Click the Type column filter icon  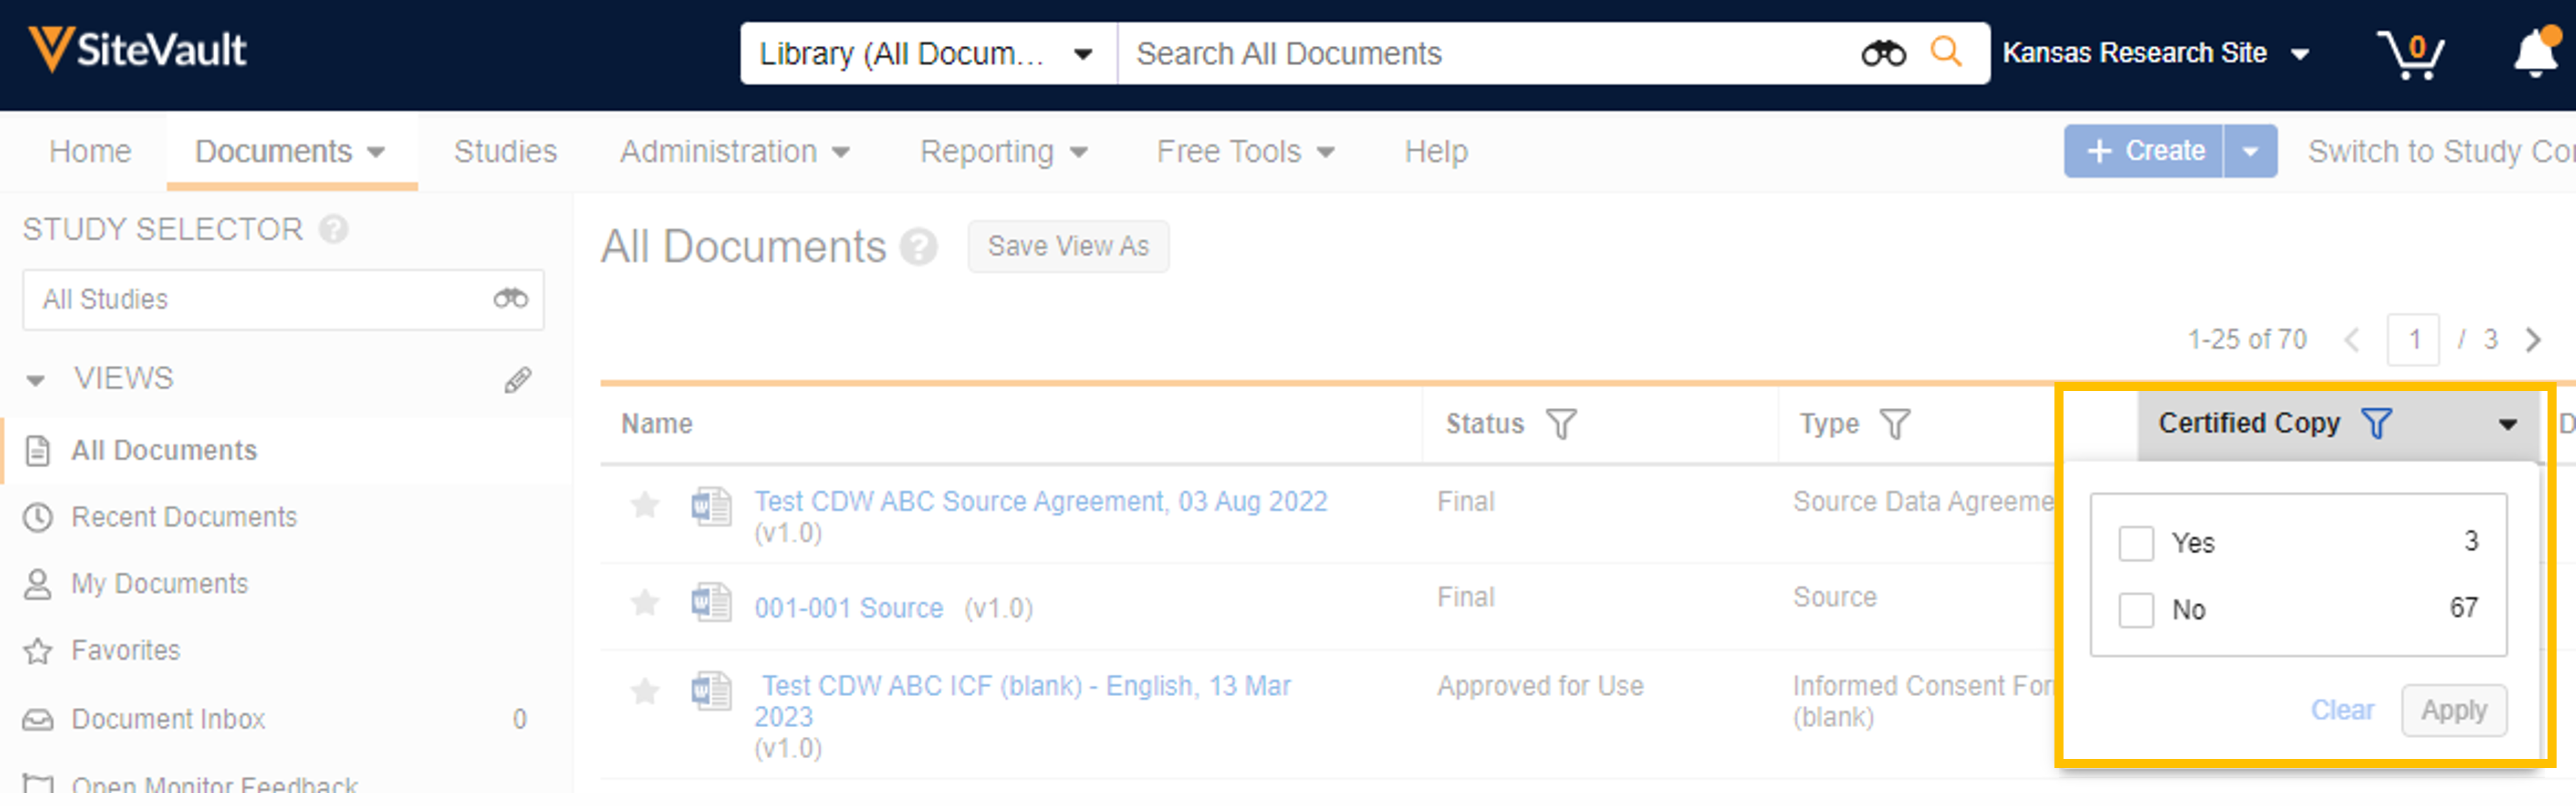point(1894,425)
